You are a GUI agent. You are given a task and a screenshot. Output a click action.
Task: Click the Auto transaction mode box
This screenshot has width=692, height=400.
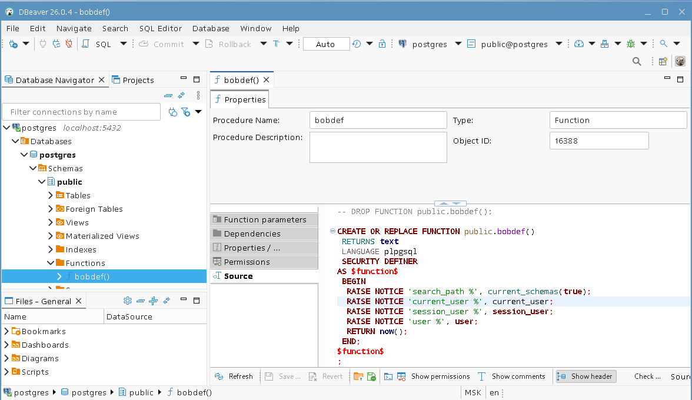click(x=326, y=44)
